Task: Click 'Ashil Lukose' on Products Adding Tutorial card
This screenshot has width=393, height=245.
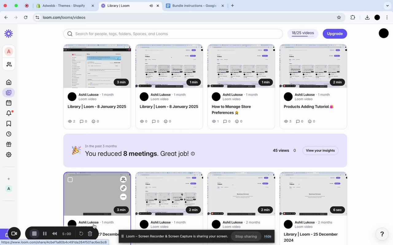Action: 305,95
